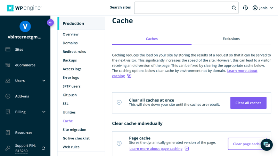
Task: Open the help headset icon
Action: coord(245,8)
